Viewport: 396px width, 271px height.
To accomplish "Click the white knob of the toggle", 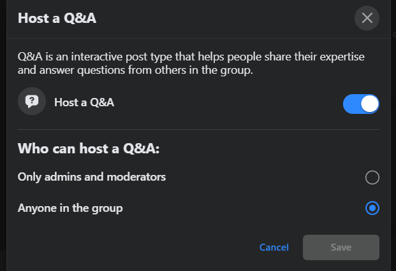I will tap(369, 104).
